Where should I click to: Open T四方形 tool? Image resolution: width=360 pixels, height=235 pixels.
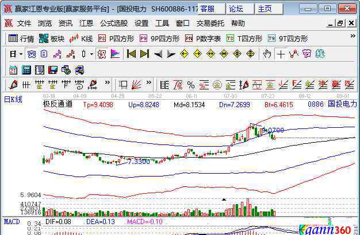pyautogui.click(x=244, y=38)
